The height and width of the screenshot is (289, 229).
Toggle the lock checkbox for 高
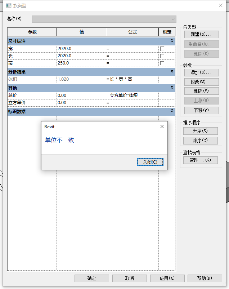click(162, 63)
